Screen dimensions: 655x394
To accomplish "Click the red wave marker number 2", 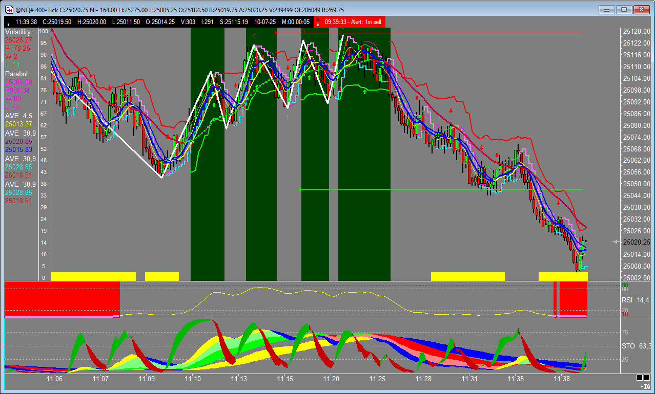I will [254, 35].
